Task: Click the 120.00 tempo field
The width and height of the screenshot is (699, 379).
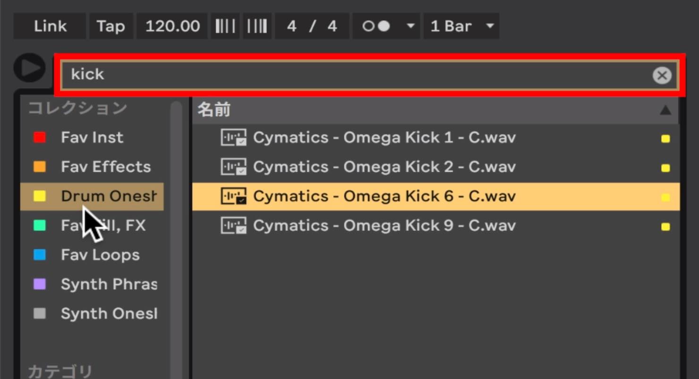Action: click(x=172, y=26)
